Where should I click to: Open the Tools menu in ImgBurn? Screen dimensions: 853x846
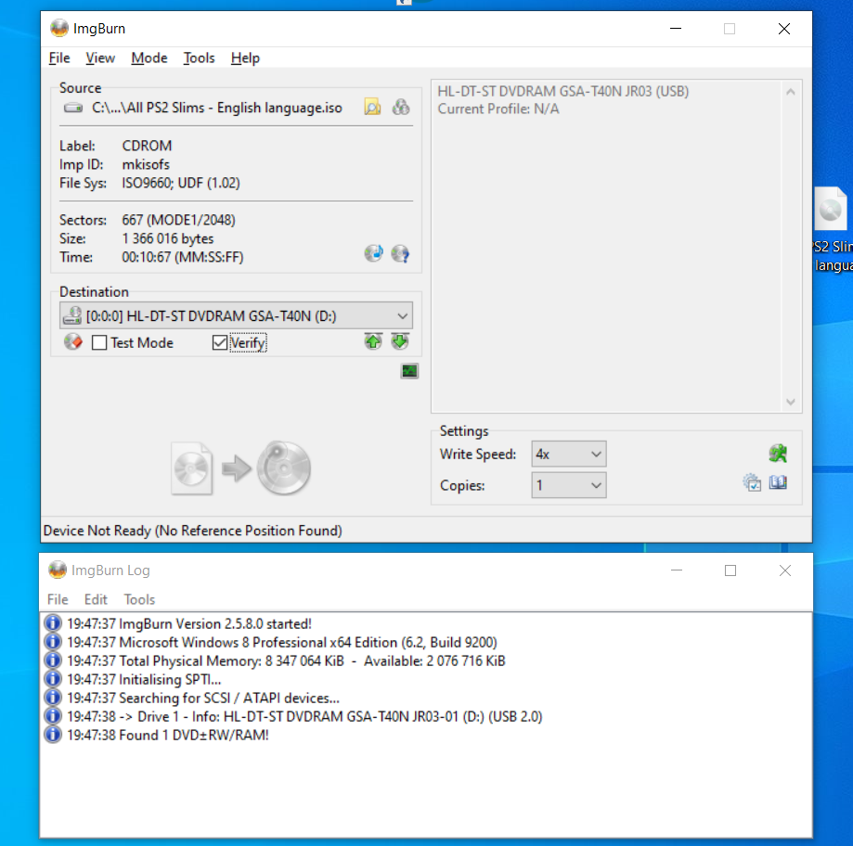[x=200, y=58]
